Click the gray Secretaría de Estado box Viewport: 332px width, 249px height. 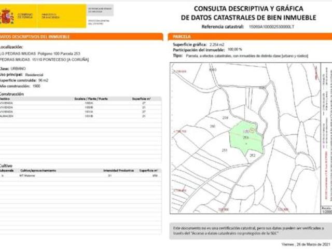(x=100, y=10)
